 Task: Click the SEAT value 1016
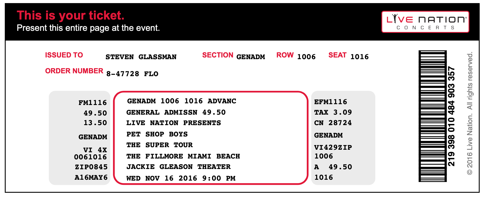[359, 57]
